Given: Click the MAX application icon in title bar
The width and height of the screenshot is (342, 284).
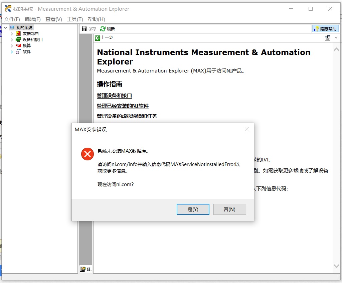Looking at the screenshot, I should (8, 9).
